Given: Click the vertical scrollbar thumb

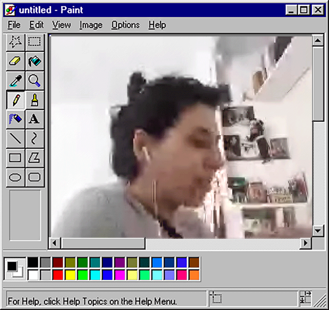Looking at the screenshot, I should click(318, 84).
